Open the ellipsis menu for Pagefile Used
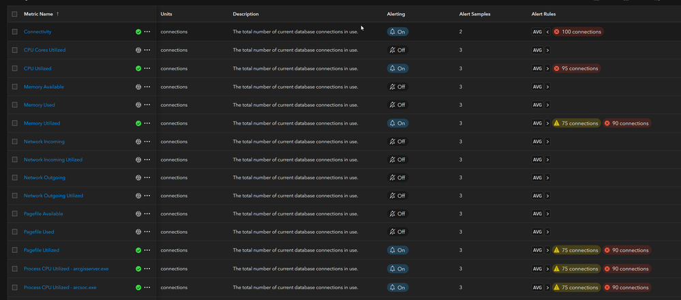Screen dimensions: 681x300 pos(147,232)
